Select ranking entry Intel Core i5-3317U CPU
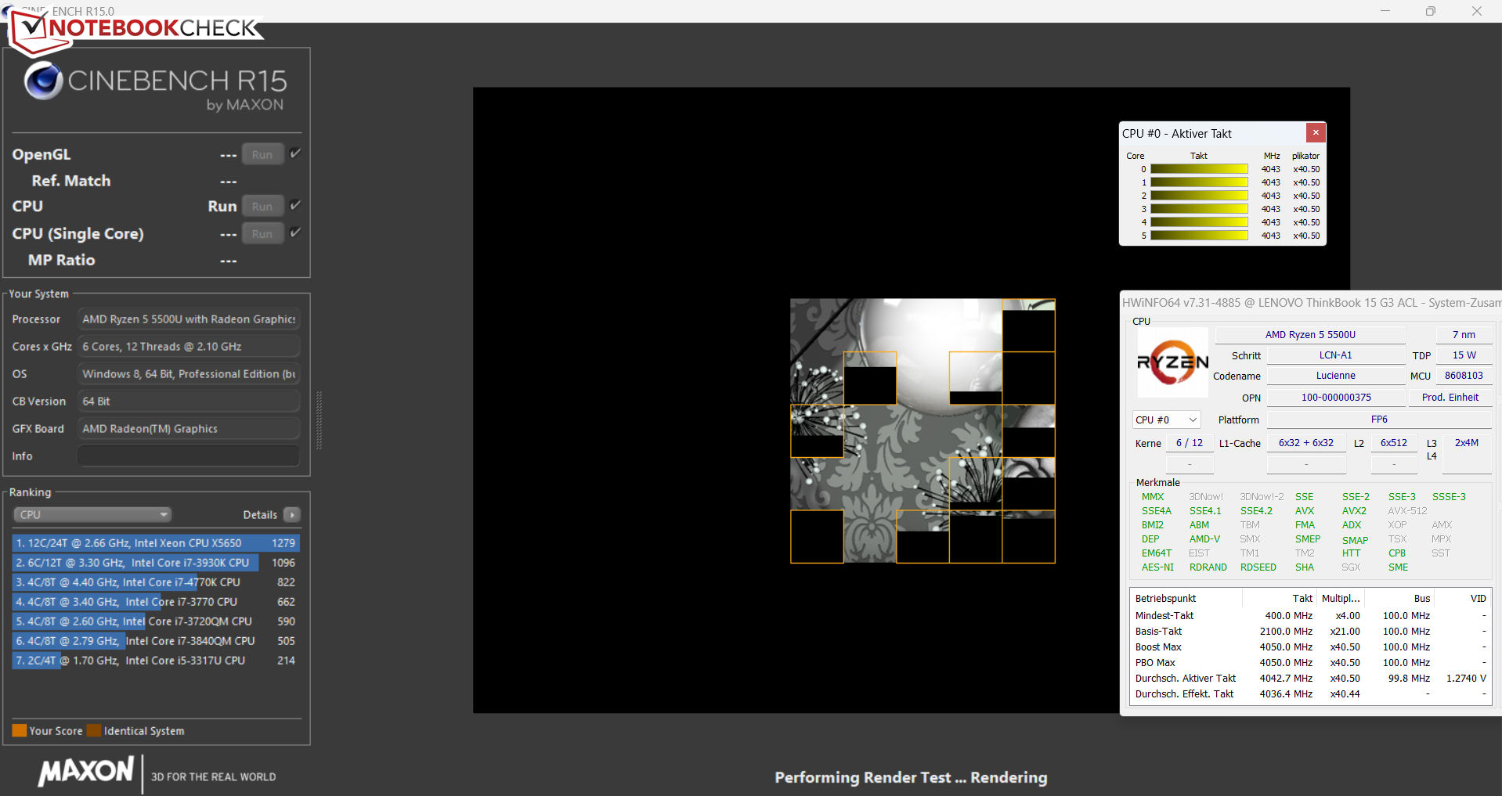The height and width of the screenshot is (796, 1502). 156,661
